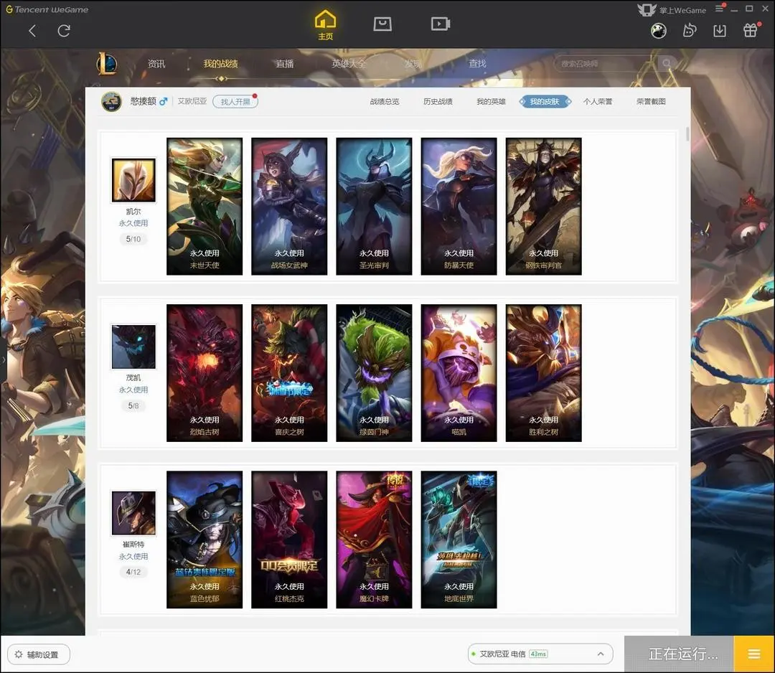Open the yellow menu button beside 正在运行
The image size is (775, 673).
coord(754,654)
